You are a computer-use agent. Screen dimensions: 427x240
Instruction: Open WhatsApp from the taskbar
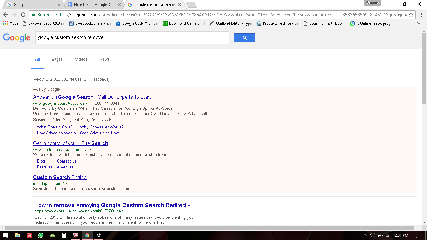pyautogui.click(x=41, y=235)
